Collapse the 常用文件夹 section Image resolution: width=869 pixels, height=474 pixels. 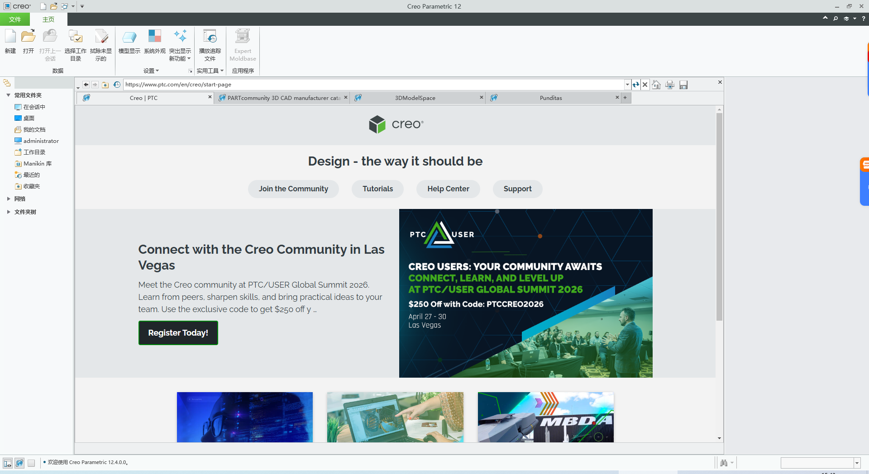[x=9, y=95]
